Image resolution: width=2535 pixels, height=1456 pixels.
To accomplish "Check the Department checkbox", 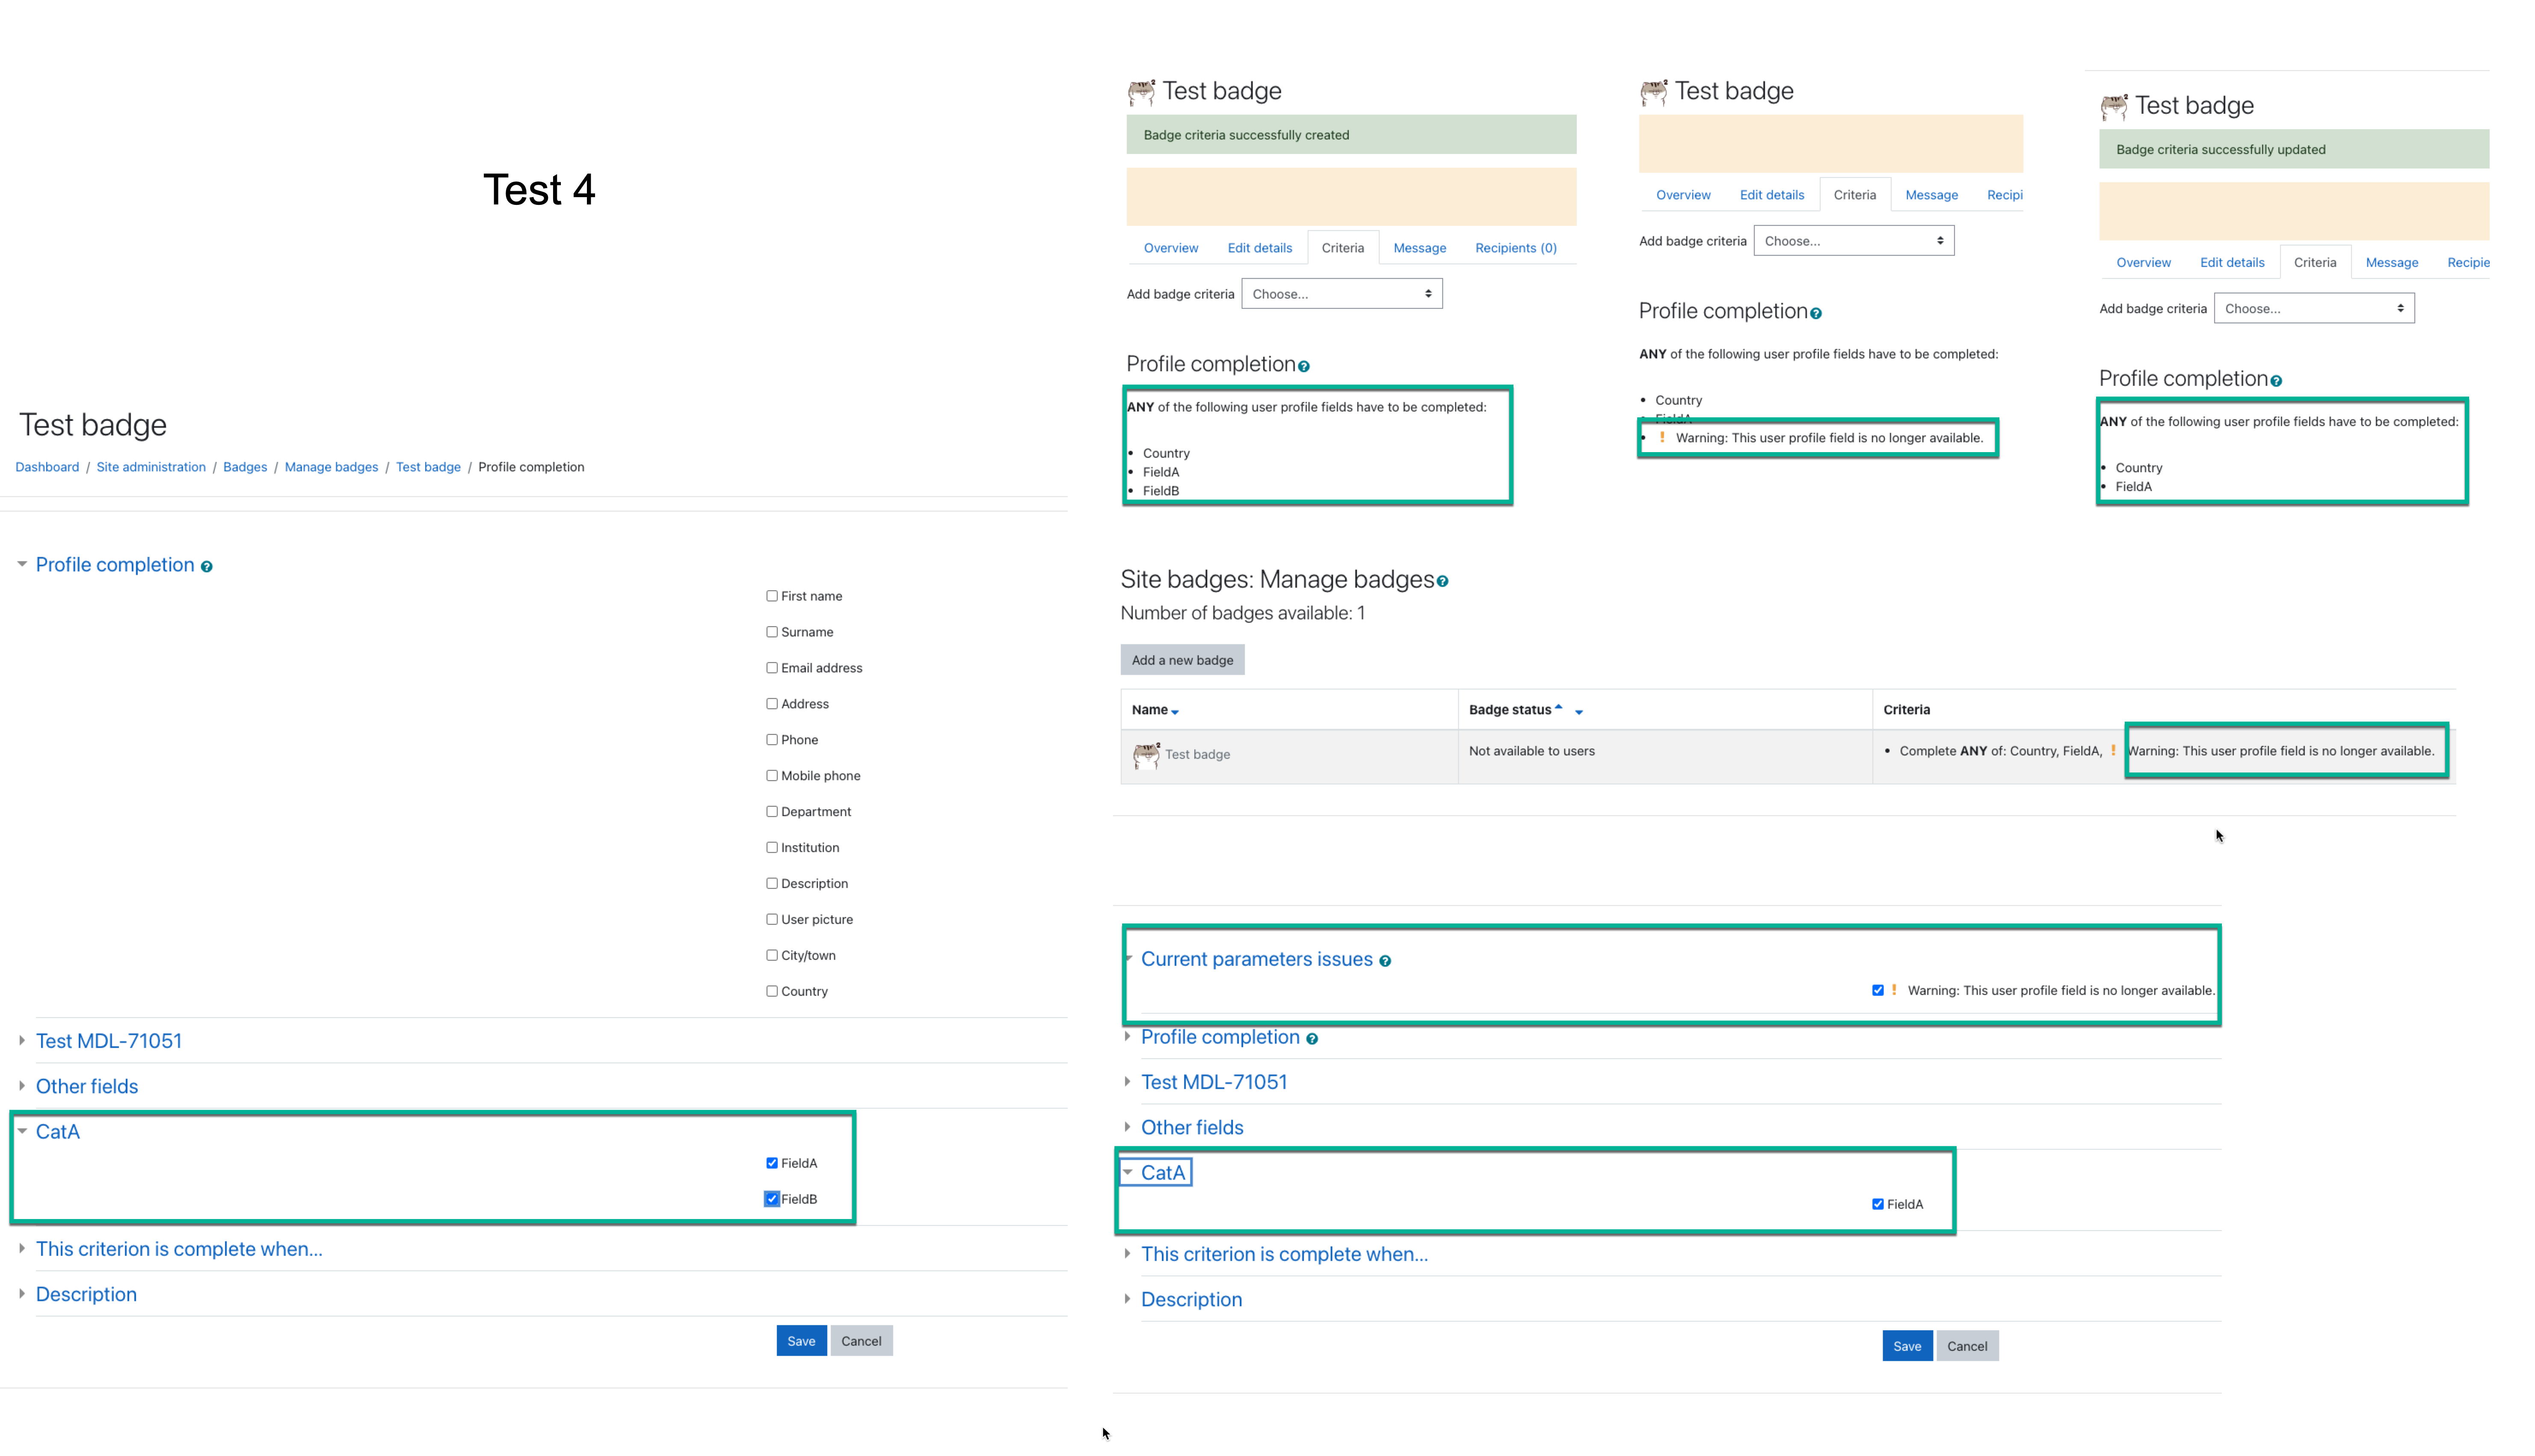I will [772, 812].
